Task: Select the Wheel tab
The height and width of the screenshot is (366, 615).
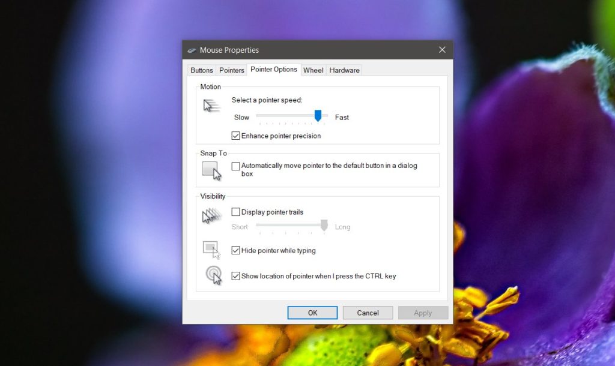Action: point(313,70)
